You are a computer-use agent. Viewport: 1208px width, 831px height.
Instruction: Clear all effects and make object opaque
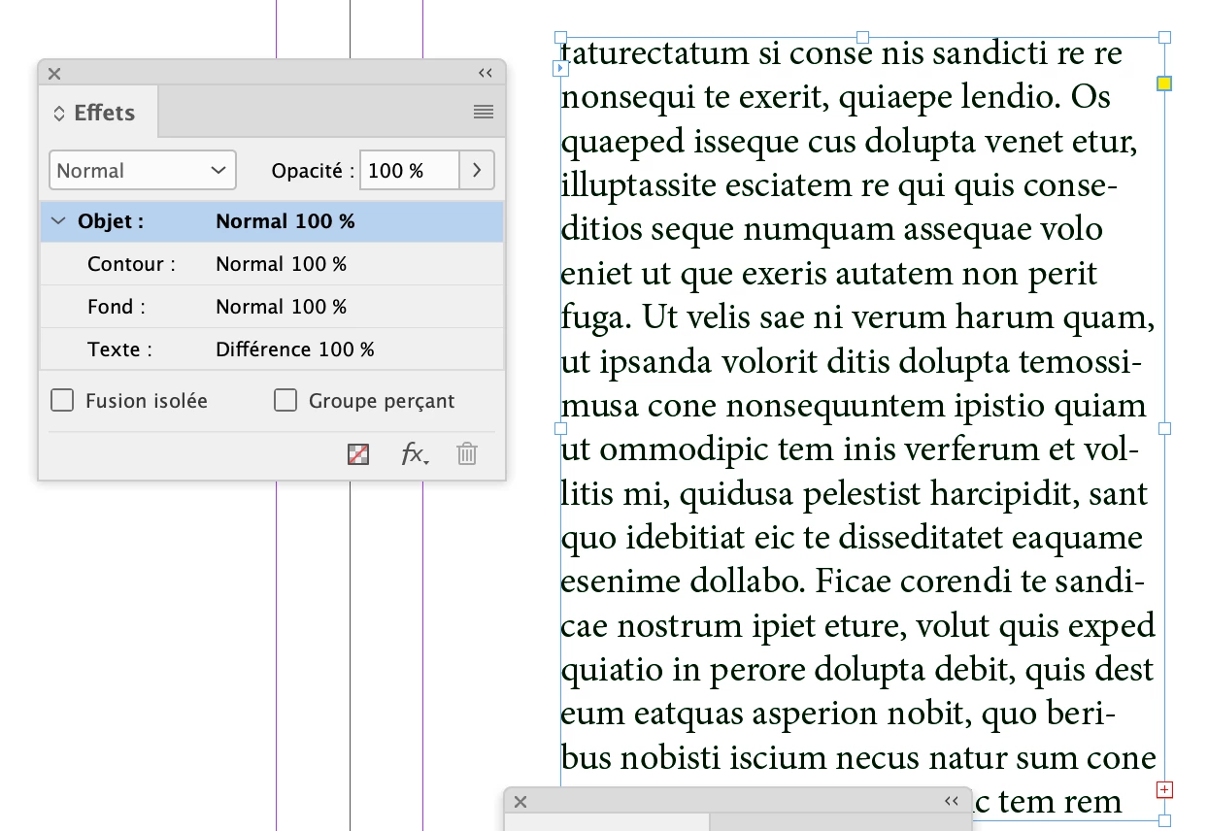pyautogui.click(x=358, y=453)
